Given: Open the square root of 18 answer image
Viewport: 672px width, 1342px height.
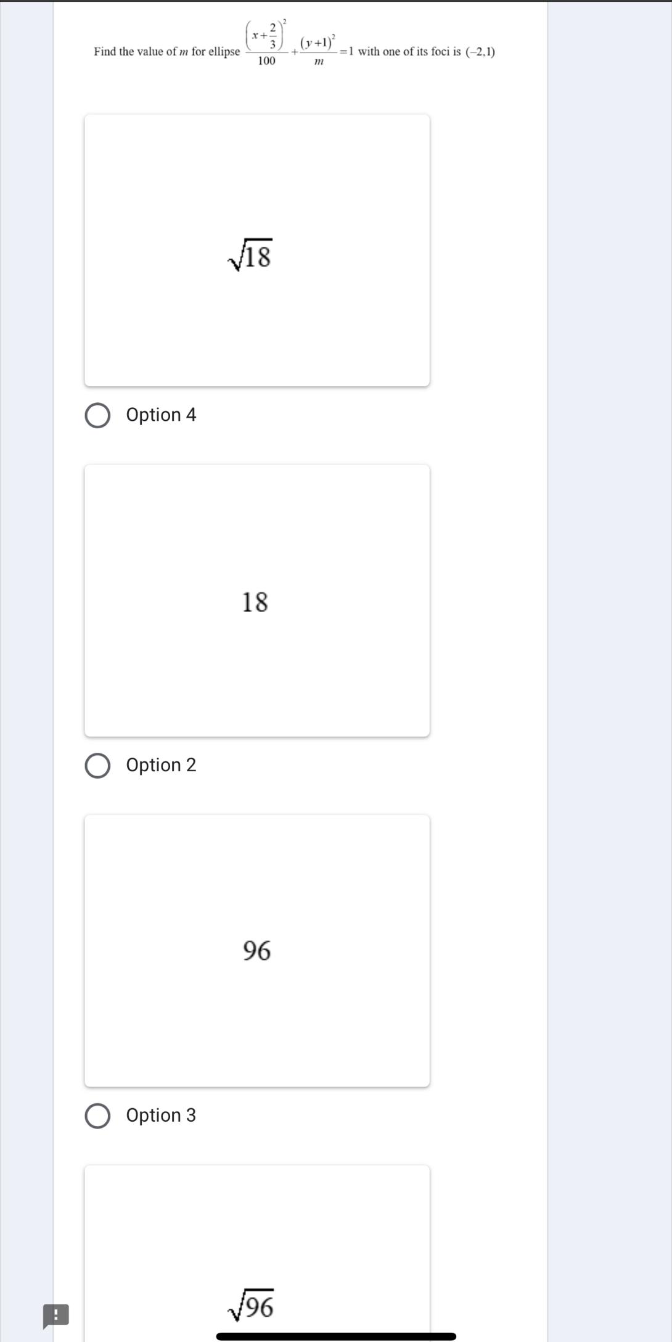Looking at the screenshot, I should point(257,251).
